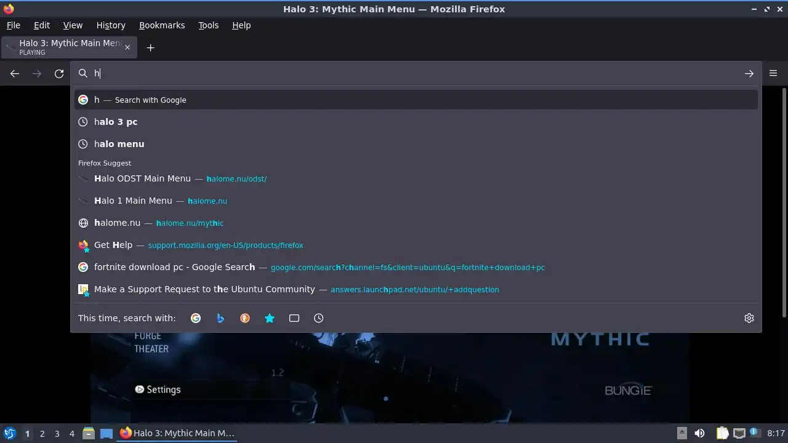
Task: Open the Get Help bookmark suggestion
Action: pyautogui.click(x=416, y=245)
